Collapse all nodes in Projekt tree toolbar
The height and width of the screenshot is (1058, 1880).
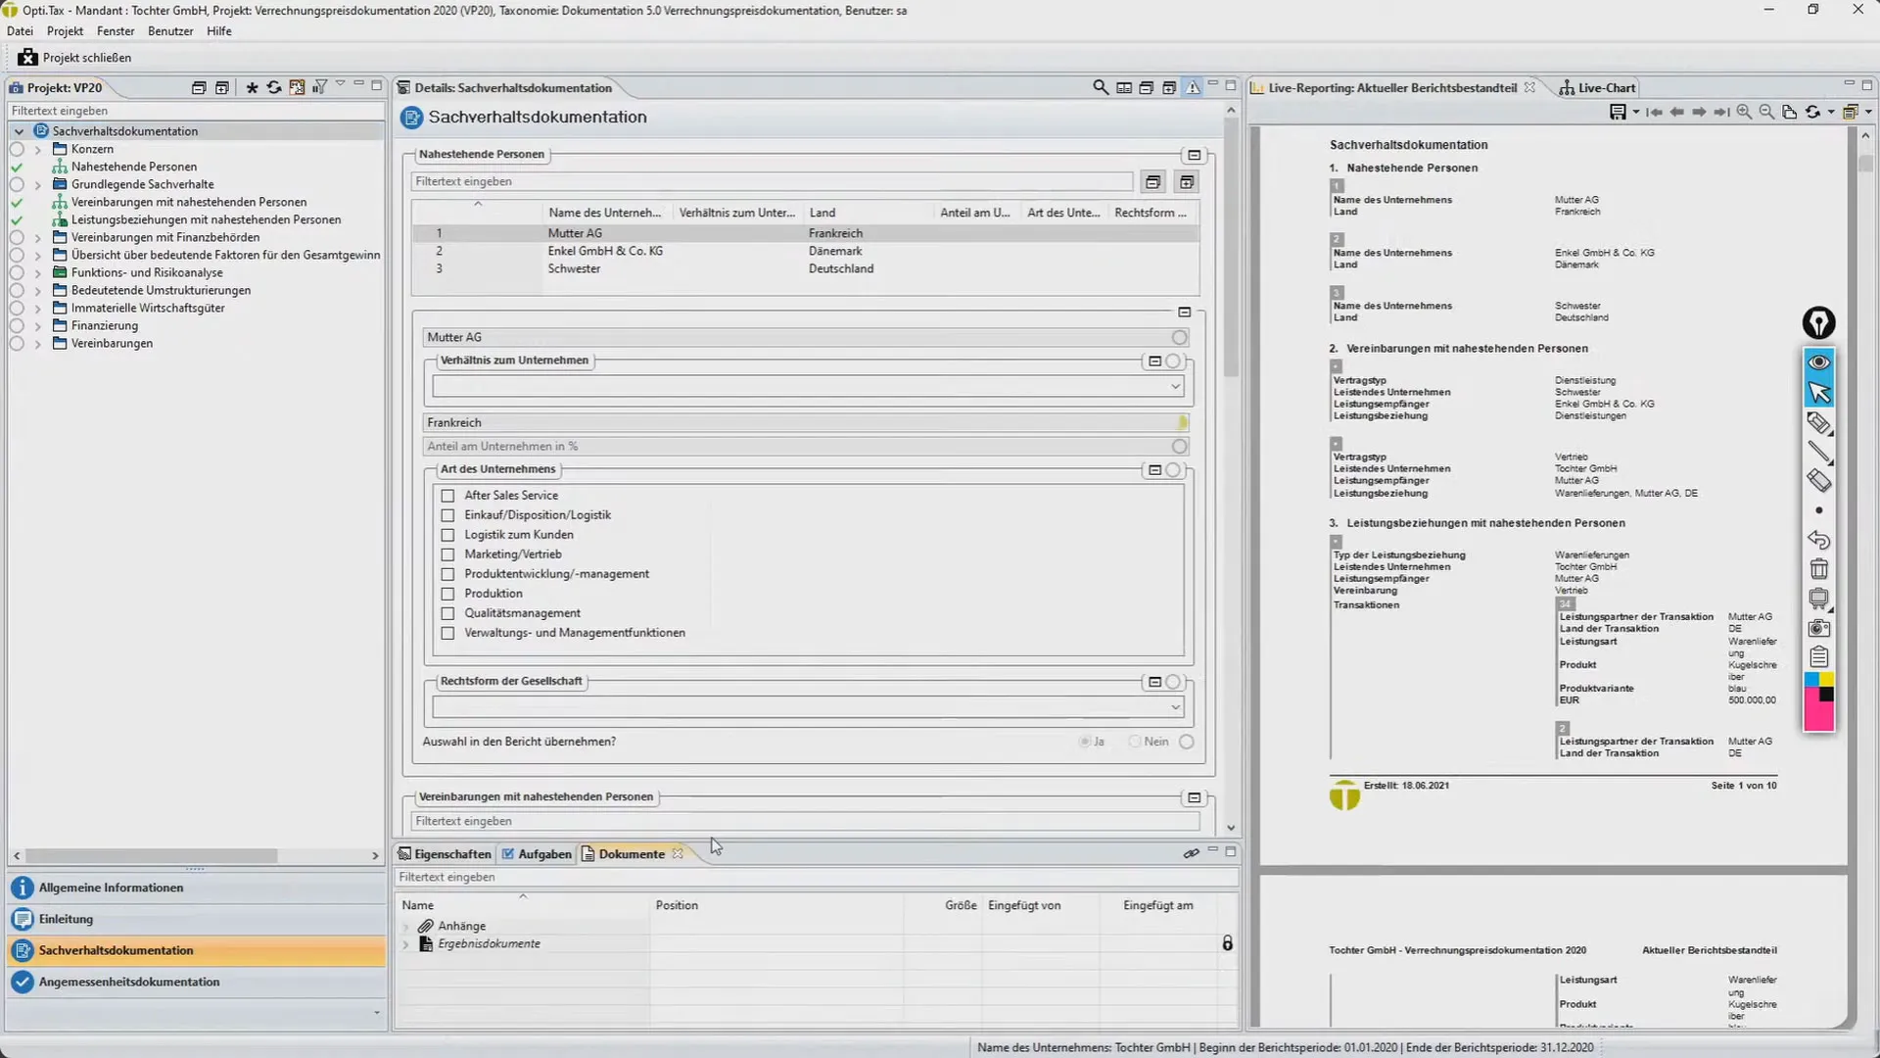pyautogui.click(x=199, y=87)
